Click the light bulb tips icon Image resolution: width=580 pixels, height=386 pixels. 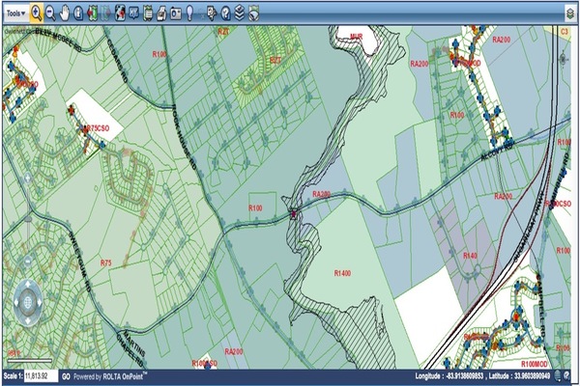[x=192, y=13]
